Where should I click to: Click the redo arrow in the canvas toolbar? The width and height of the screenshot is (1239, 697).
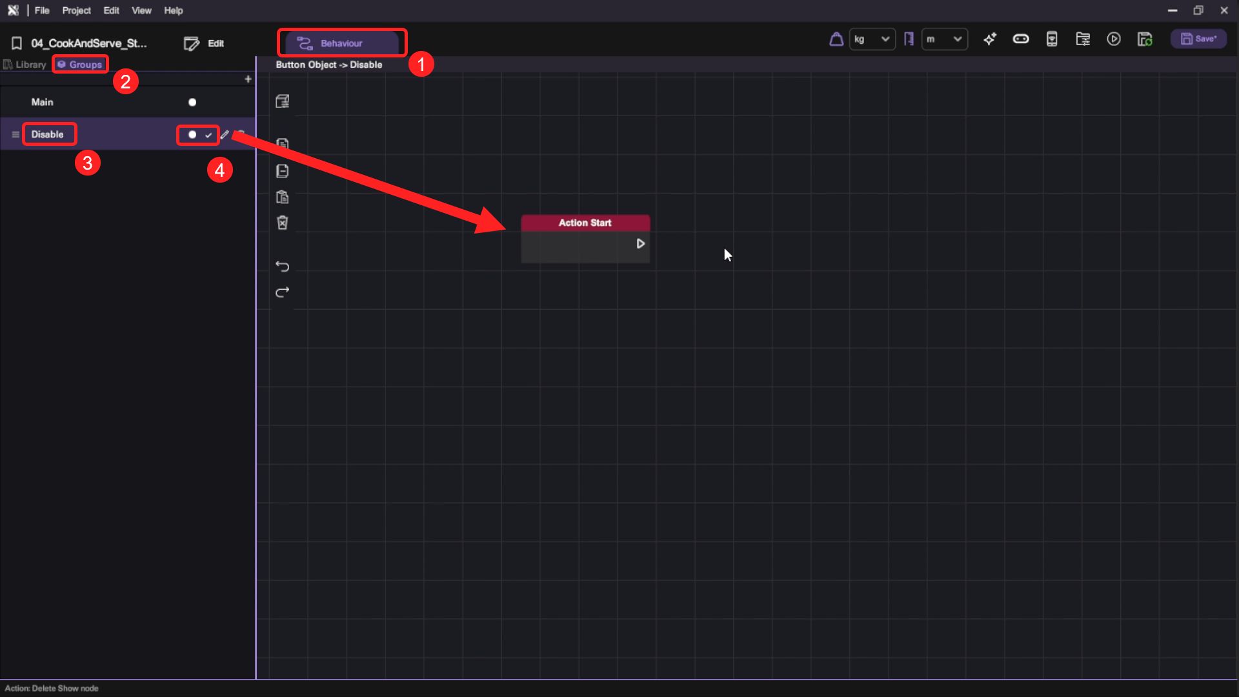coord(282,292)
